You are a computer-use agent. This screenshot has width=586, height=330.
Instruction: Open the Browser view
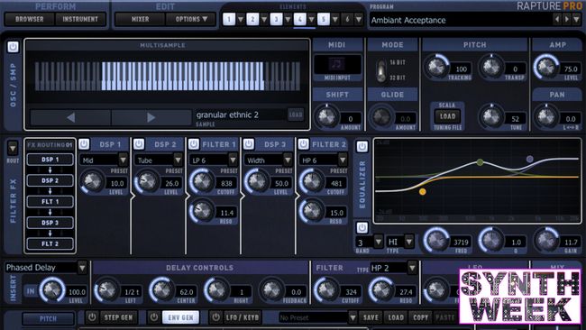(30, 19)
